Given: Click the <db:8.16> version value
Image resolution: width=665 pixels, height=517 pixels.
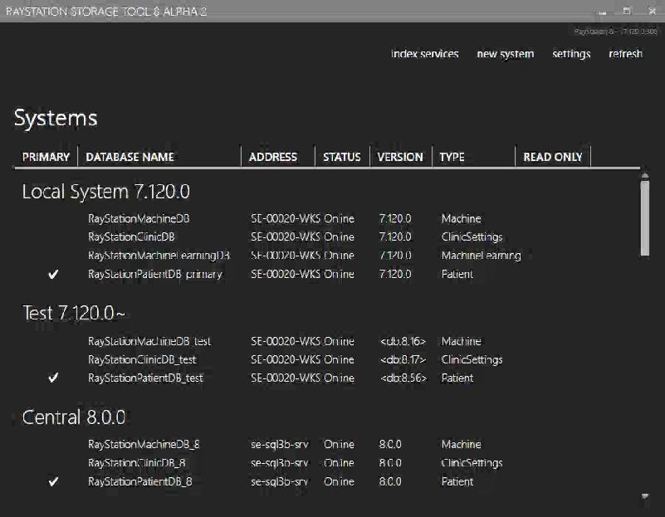Looking at the screenshot, I should tap(403, 341).
